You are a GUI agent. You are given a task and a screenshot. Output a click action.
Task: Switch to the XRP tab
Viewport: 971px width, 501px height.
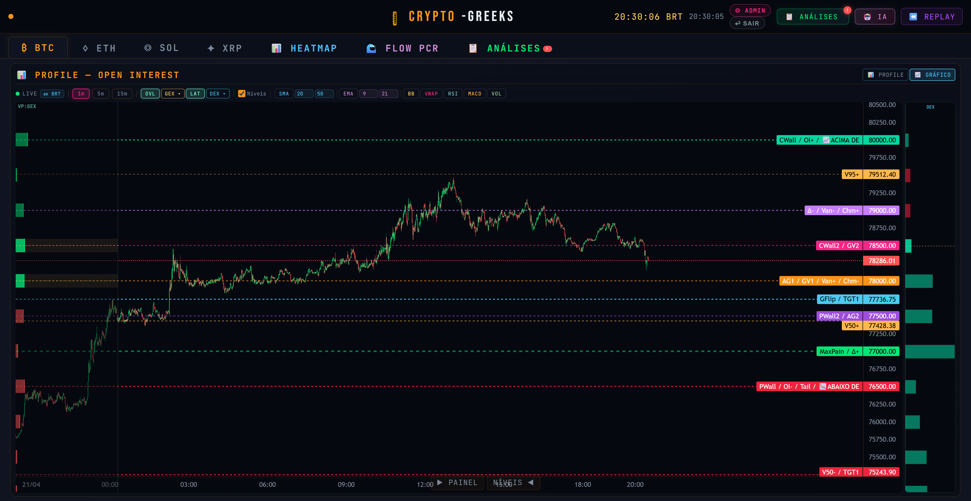225,48
